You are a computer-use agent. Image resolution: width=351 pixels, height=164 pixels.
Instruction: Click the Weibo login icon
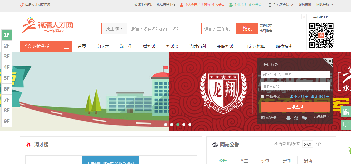tap(296, 118)
